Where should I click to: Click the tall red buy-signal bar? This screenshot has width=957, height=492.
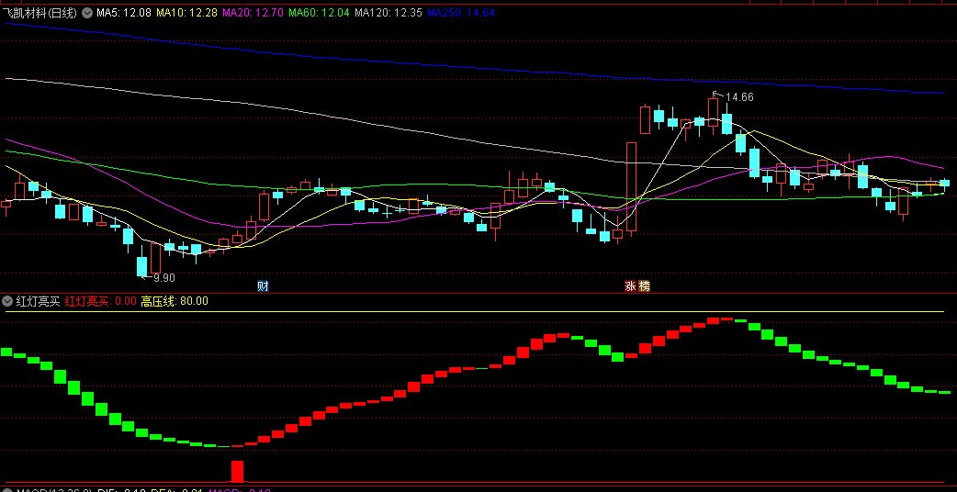pos(238,471)
